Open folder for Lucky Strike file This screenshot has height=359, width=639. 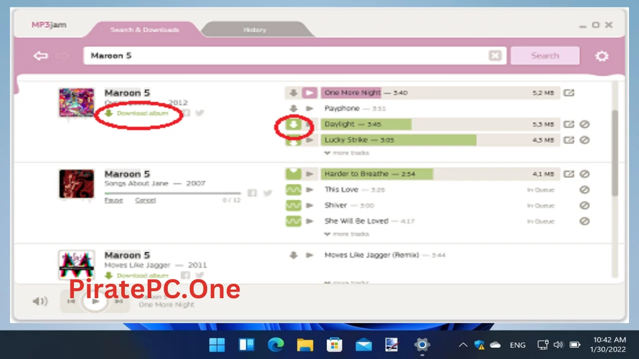pos(569,140)
